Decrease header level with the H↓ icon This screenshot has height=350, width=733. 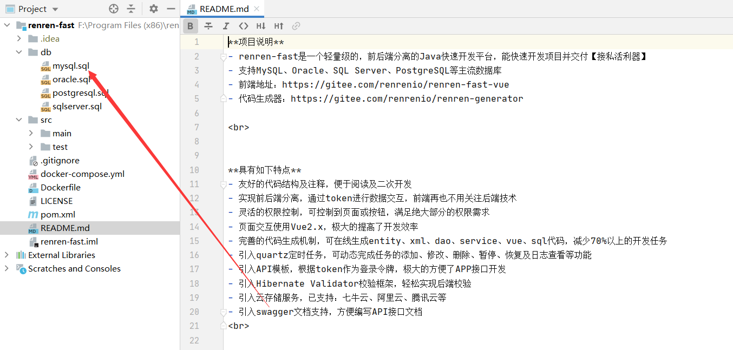[261, 26]
